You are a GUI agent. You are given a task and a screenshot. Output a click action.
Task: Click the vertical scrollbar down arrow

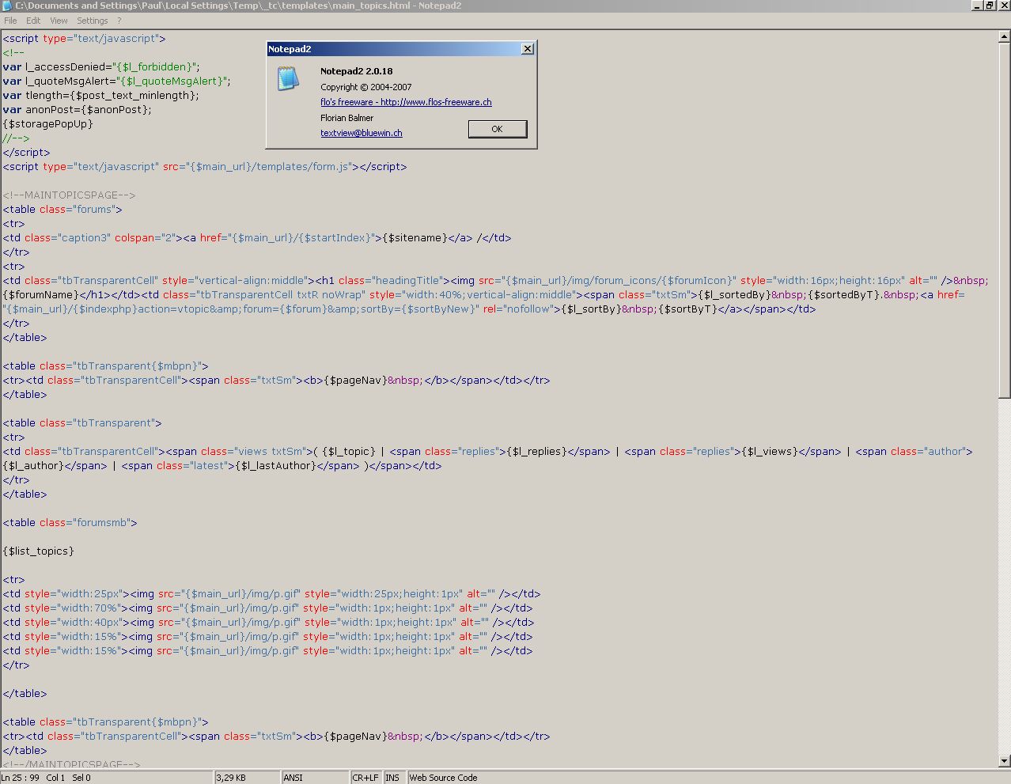pos(1005,762)
